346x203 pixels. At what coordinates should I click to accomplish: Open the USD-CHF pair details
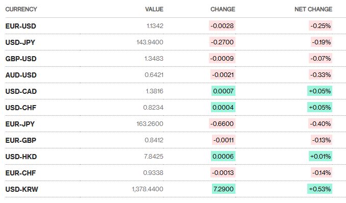[21, 108]
